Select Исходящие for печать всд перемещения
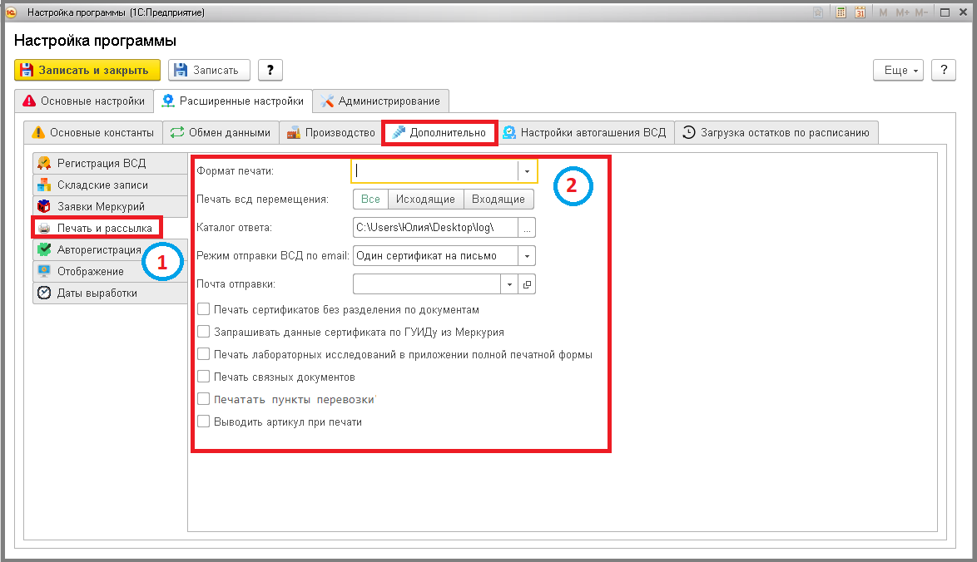Screen dimensions: 977x562 [425, 200]
